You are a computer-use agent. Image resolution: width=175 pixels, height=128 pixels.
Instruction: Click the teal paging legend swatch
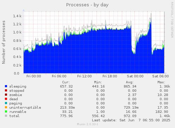point(6,103)
